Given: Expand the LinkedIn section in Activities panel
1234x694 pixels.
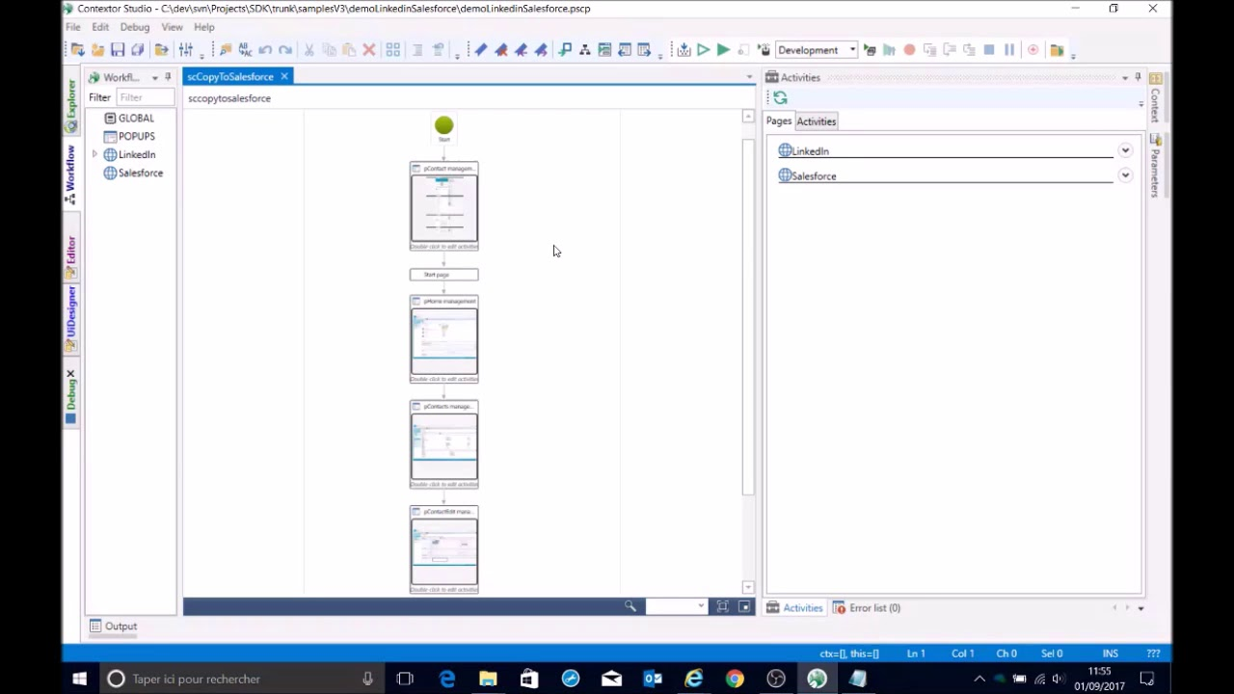Looking at the screenshot, I should pyautogui.click(x=1125, y=151).
